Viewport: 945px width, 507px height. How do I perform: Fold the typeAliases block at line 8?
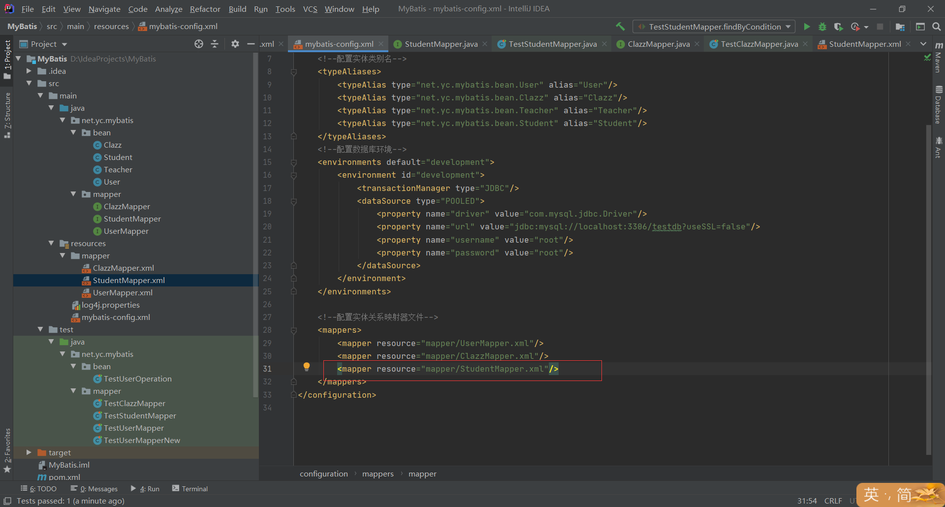coord(294,72)
